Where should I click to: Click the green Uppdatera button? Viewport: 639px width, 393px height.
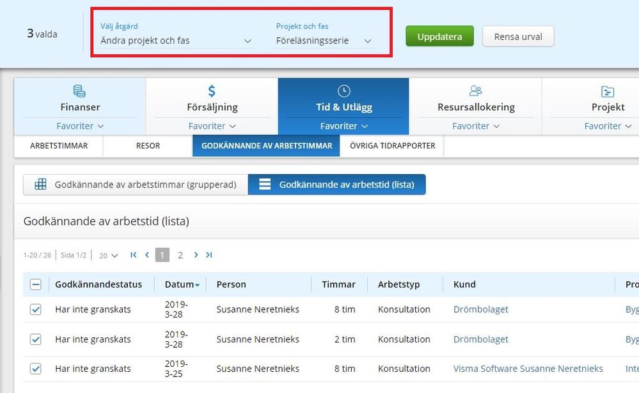[439, 36]
